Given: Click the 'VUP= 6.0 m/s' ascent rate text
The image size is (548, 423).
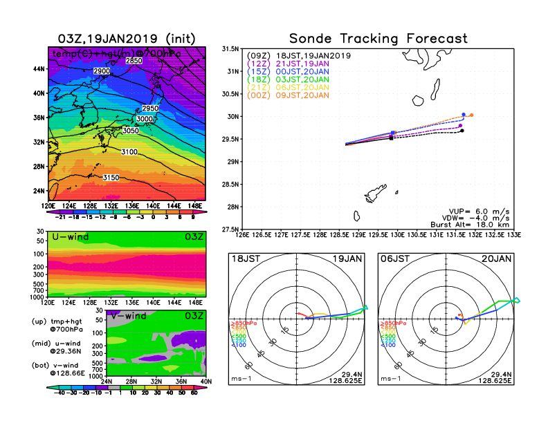Looking at the screenshot, I should click(479, 211).
